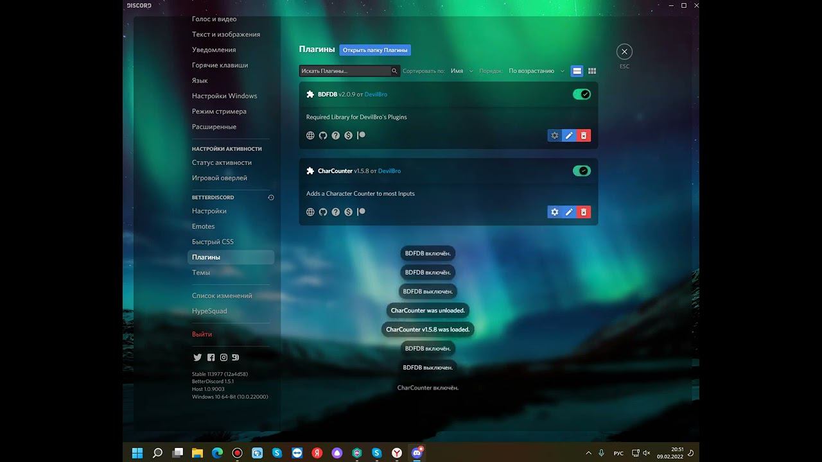Open BetterDiscord history clock icon
822x462 pixels.
pyautogui.click(x=271, y=198)
